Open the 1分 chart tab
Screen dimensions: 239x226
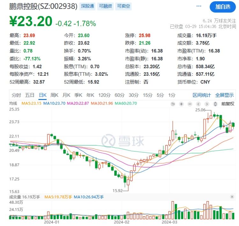pos(172,95)
